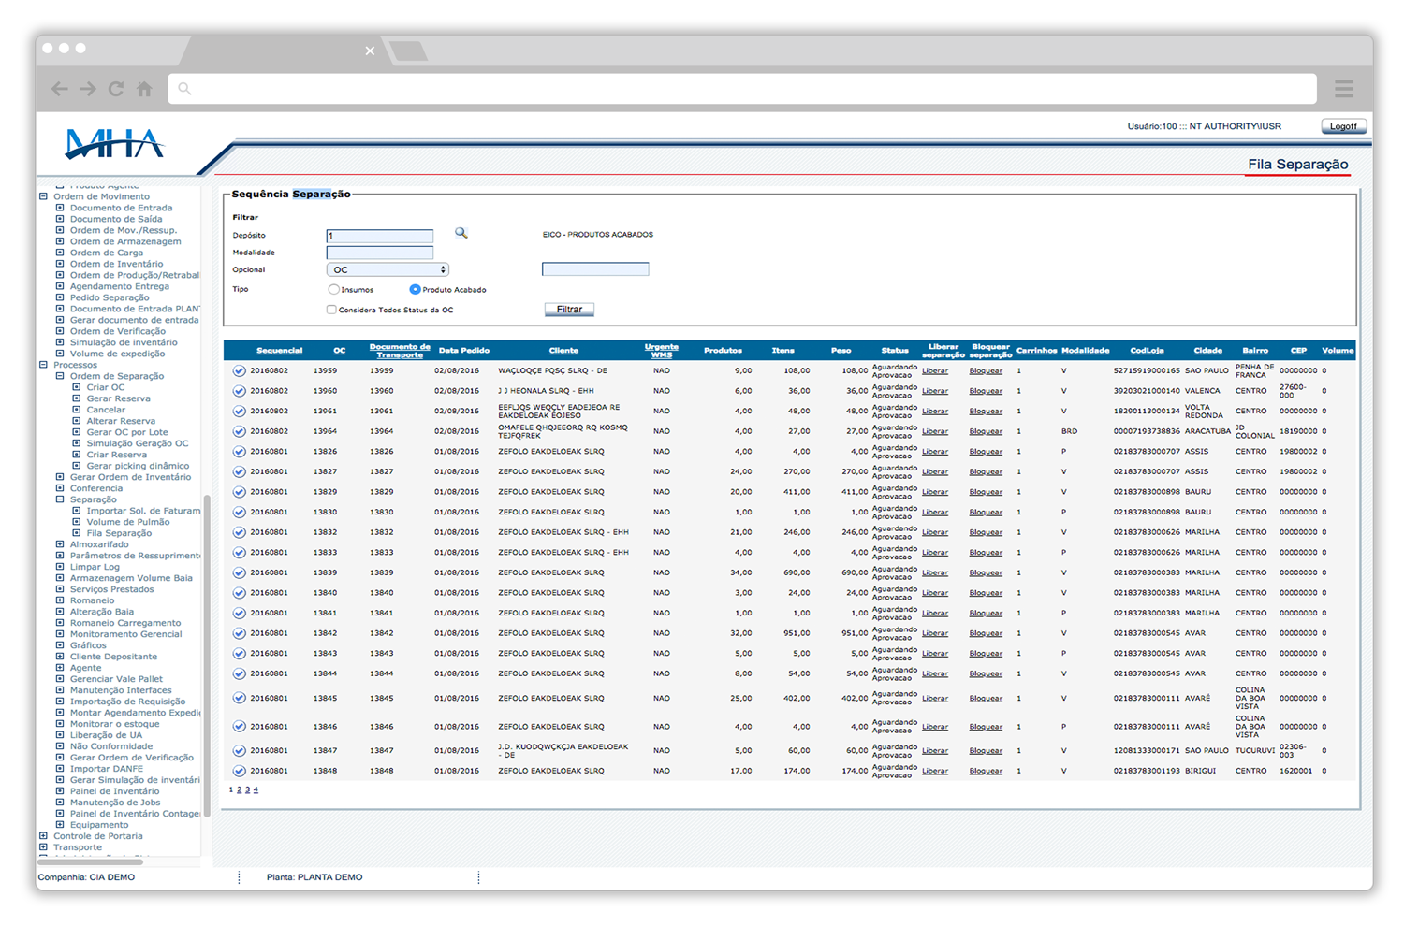Screen dimensions: 1404x926
Task: Select the check icon for OC 13826
Action: (240, 452)
